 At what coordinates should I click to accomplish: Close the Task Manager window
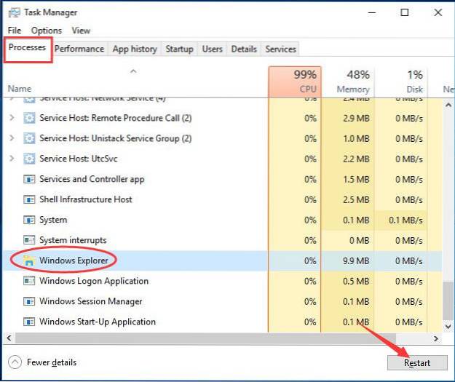pos(438,12)
